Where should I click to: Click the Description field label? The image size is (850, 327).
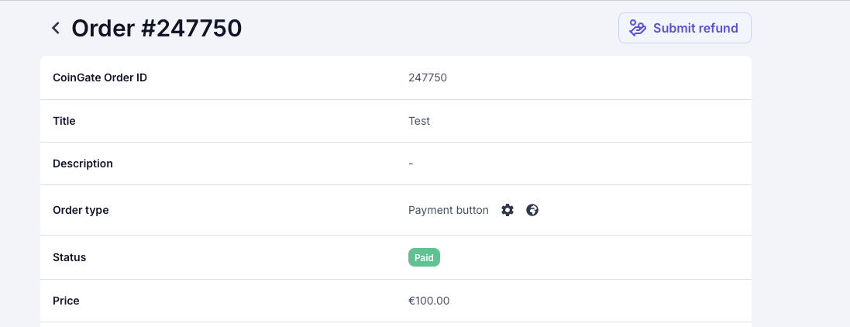tap(83, 163)
